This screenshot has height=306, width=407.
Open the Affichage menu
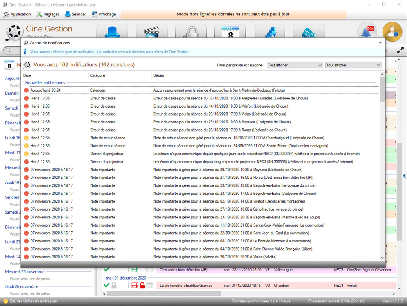click(103, 14)
